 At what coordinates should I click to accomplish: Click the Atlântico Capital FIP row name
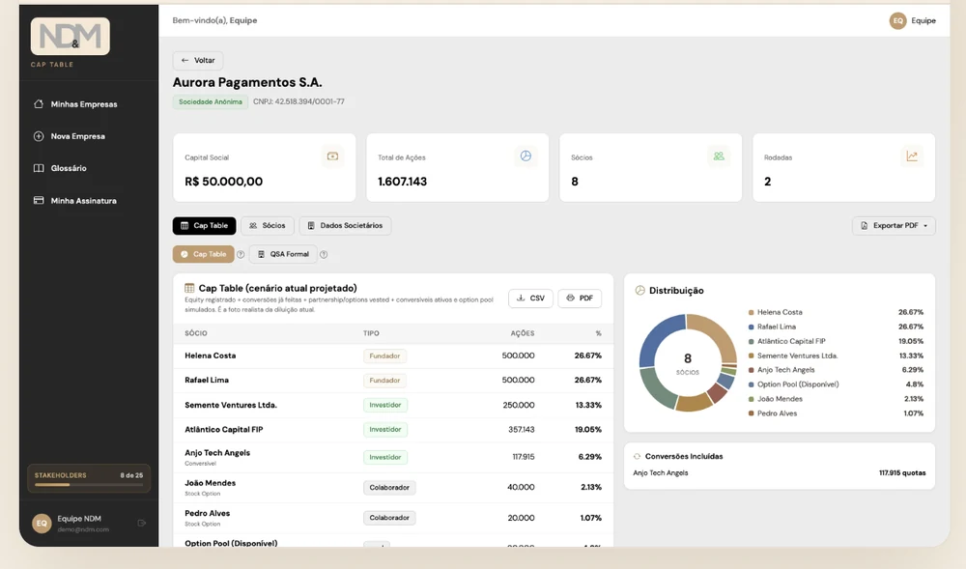(x=224, y=429)
